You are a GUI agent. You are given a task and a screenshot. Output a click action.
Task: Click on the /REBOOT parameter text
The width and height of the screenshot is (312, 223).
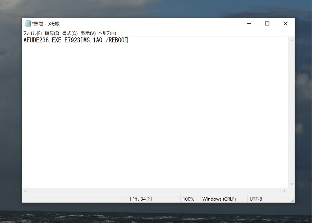pyautogui.click(x=117, y=40)
